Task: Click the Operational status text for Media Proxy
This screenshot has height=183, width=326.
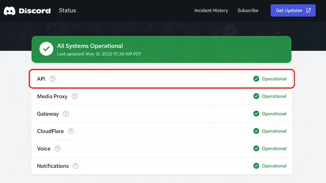Action: coord(274,96)
